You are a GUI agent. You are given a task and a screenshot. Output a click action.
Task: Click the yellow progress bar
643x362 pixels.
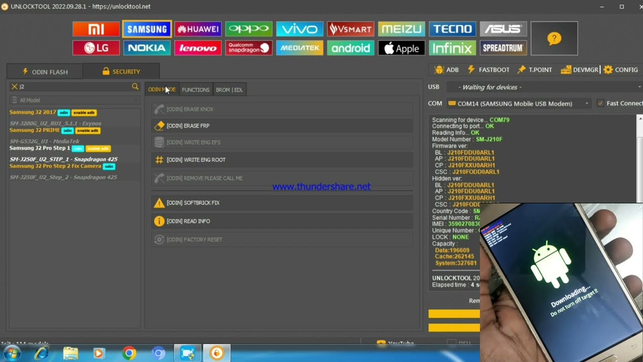pos(454,314)
